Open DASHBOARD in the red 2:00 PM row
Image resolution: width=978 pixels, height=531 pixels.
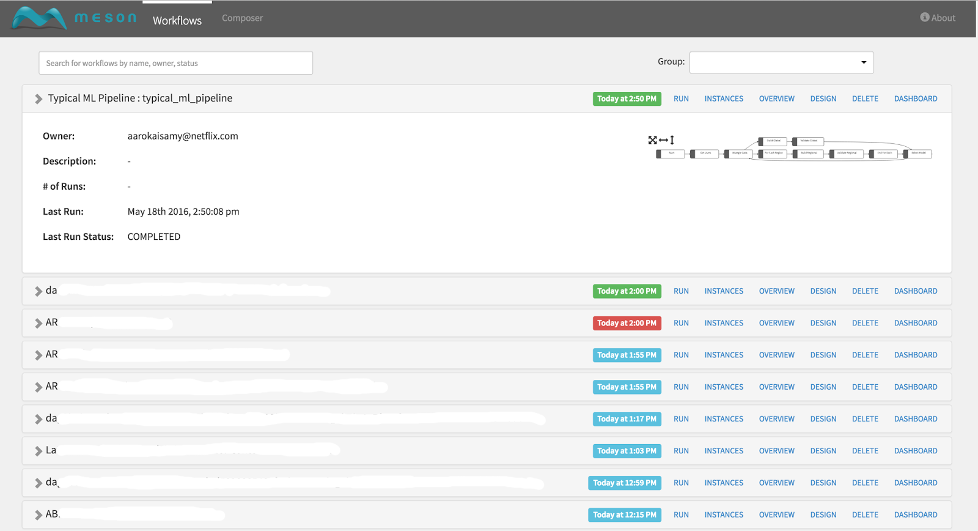[x=916, y=323]
